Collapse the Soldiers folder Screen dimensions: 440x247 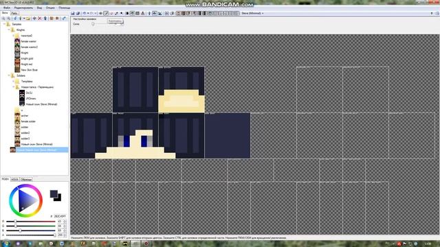[9, 75]
